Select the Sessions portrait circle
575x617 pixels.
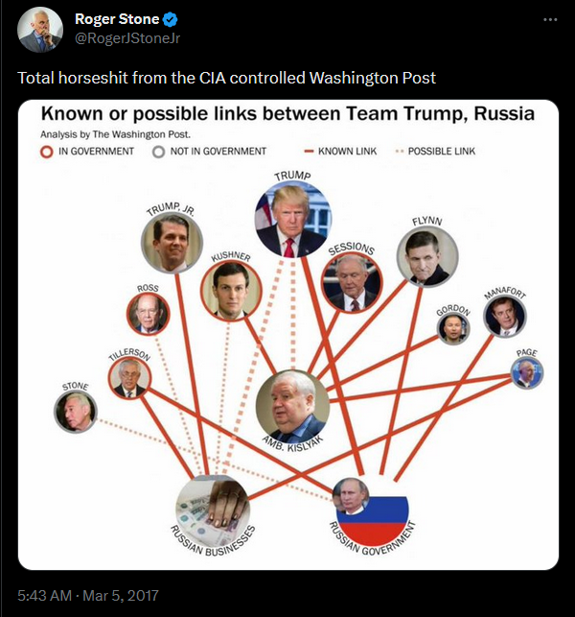352,282
